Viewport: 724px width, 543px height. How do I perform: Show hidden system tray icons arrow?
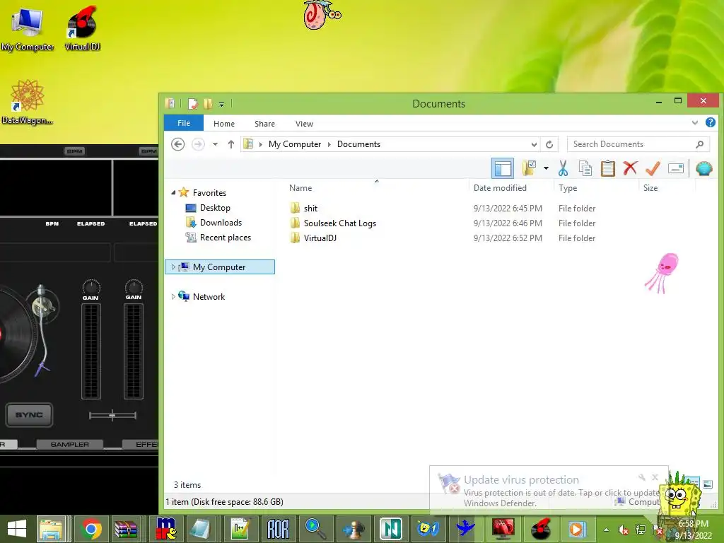(606, 530)
